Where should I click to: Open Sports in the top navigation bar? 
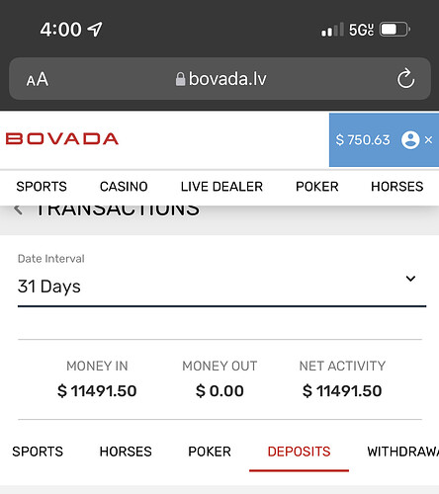[x=42, y=187]
